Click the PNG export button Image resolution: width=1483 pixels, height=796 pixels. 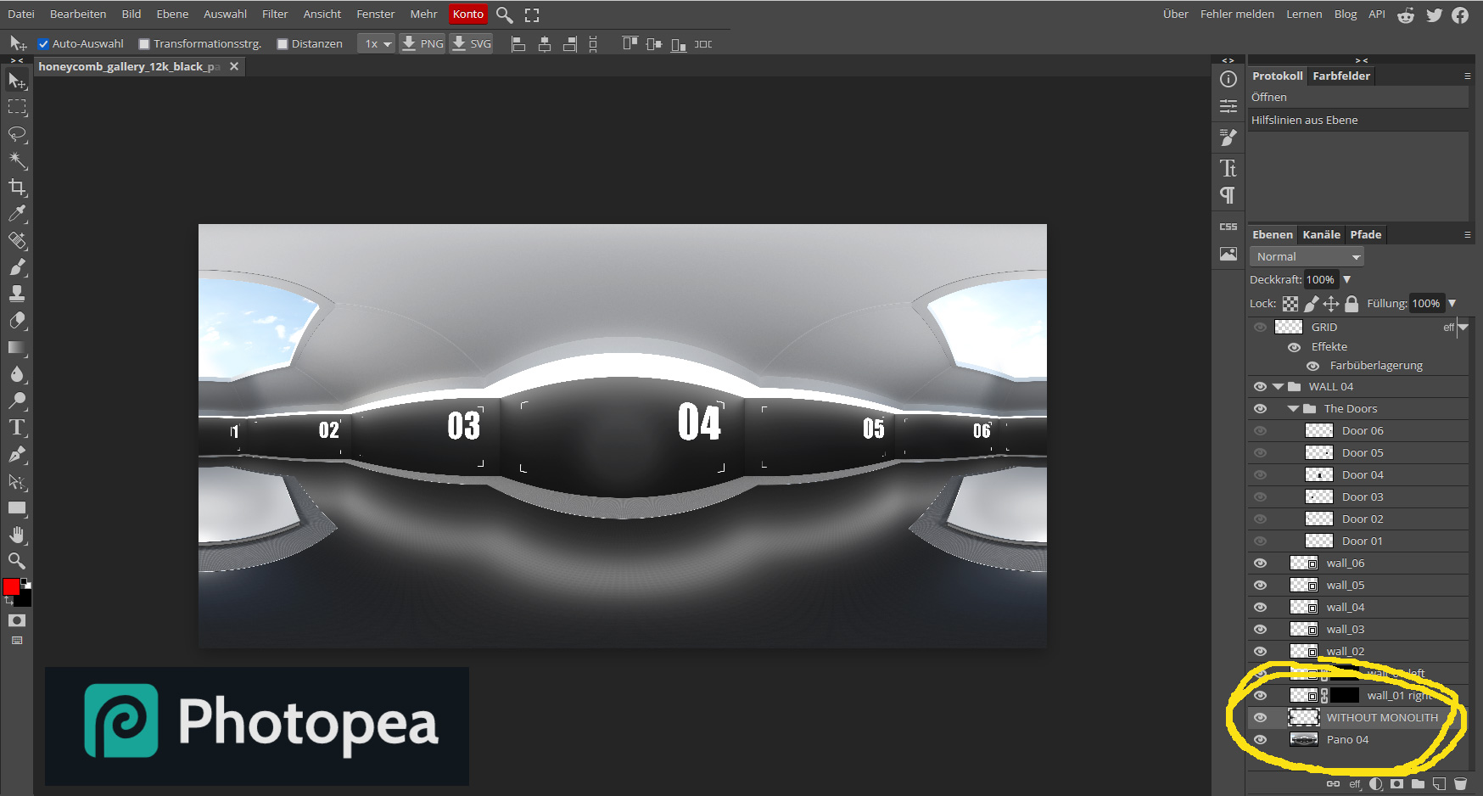tap(422, 44)
